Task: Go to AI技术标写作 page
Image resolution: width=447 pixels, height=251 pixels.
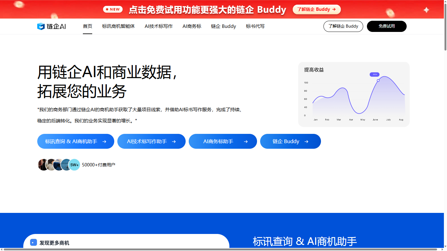Action: coord(159,26)
